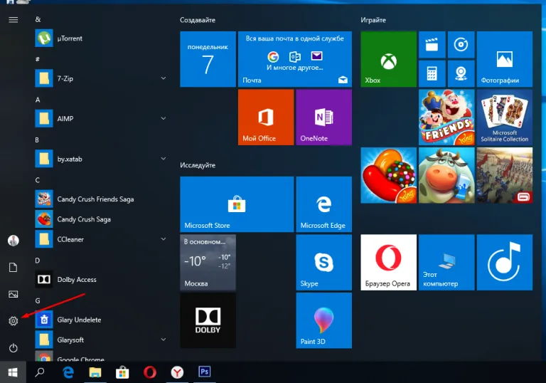Viewport: 546px width, 383px height.
Task: Open the Pictures icon in sidebar
Action: 14,294
